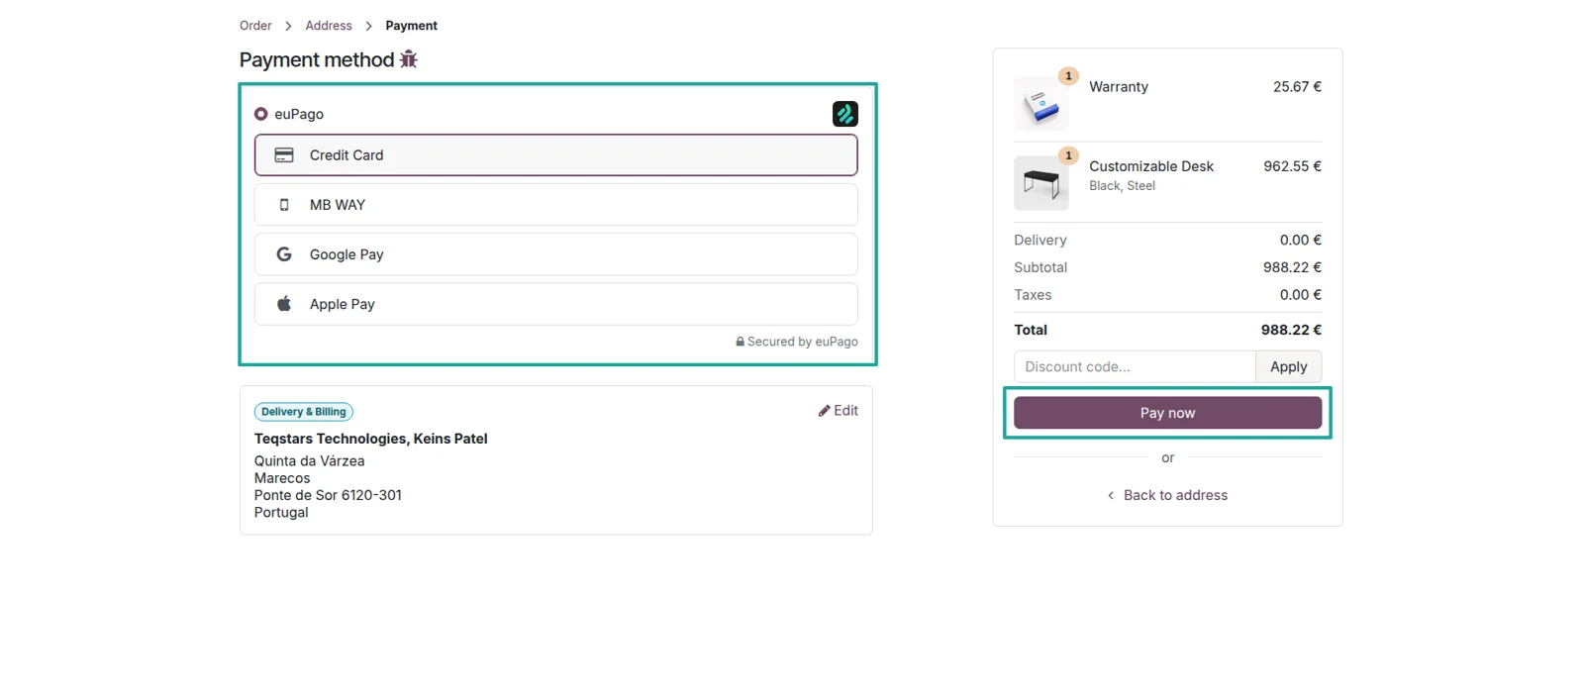The height and width of the screenshot is (697, 1584).
Task: Click the euPago logo icon
Action: coord(844,114)
